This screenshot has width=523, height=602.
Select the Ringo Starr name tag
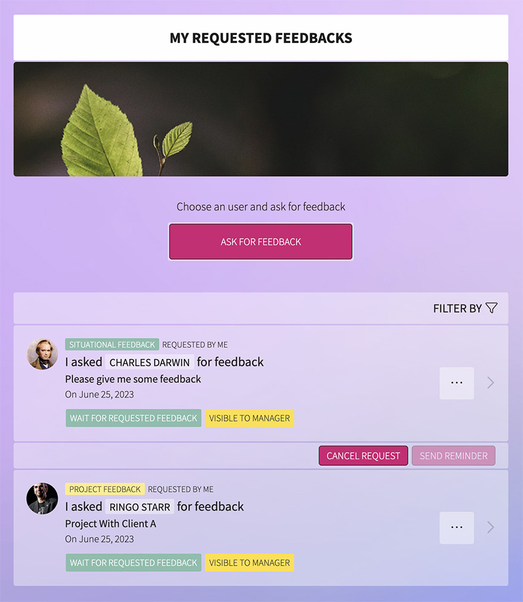pos(140,507)
